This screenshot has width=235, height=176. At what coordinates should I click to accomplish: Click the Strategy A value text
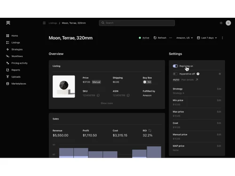click(x=179, y=93)
